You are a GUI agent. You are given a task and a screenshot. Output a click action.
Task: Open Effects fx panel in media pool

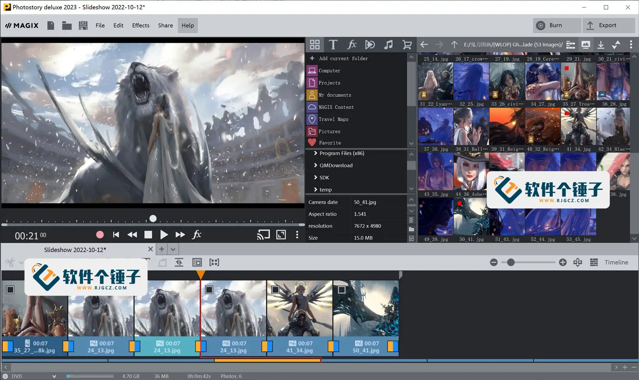pos(351,44)
